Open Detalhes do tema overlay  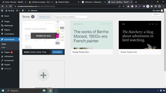[x=43, y=36]
